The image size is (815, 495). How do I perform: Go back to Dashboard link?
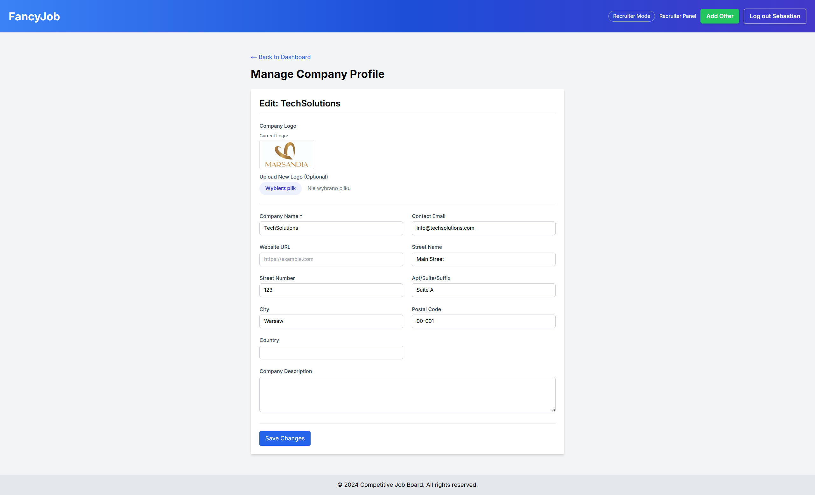280,57
